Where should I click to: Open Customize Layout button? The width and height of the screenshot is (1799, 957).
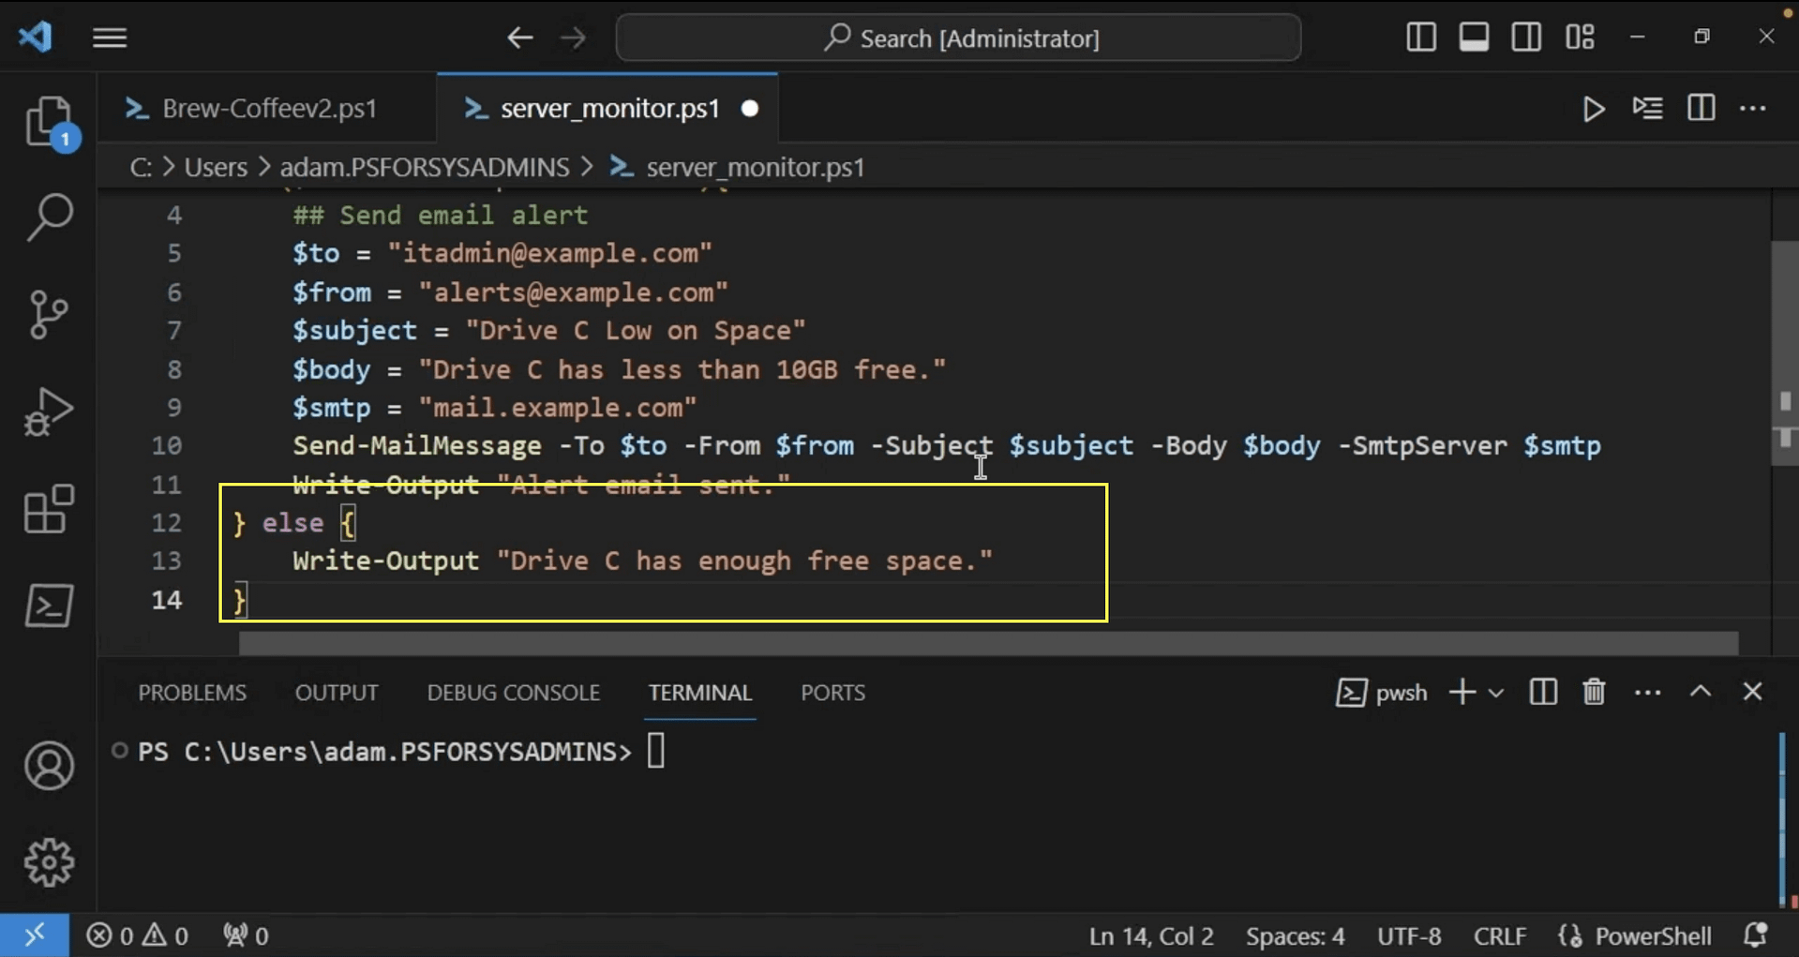(1580, 37)
